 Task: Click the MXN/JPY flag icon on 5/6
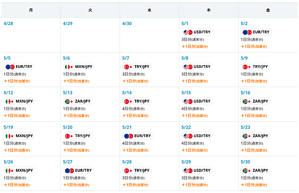pyautogui.click(x=69, y=67)
